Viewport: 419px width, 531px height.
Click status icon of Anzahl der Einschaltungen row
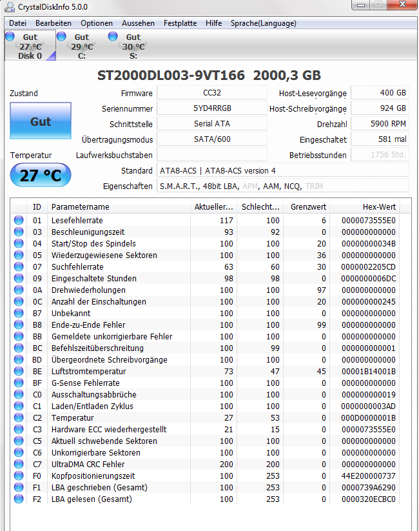pyautogui.click(x=19, y=301)
